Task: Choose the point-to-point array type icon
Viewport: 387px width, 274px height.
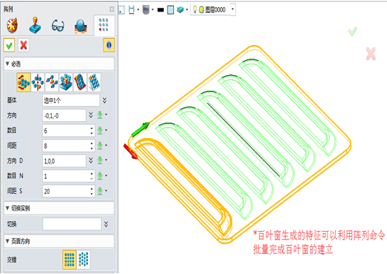Action: tap(52, 82)
